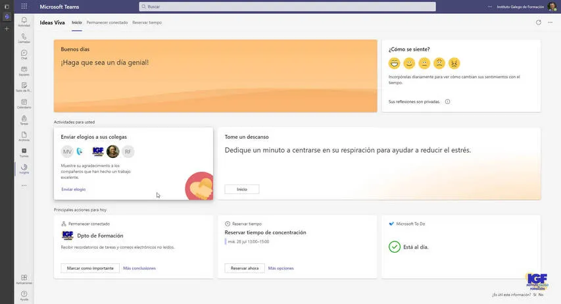Open Llamadas phone icon in sidebar
561x304 pixels.
click(24, 38)
